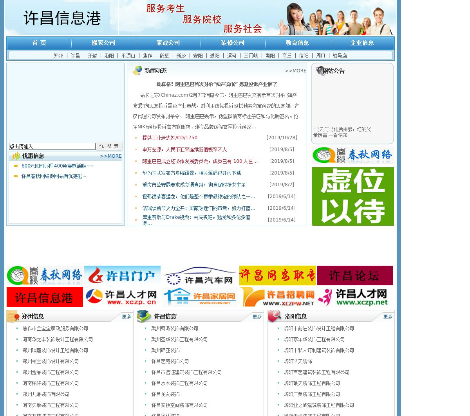Image resolution: width=470 pixels, height=416 pixels.
Task: Open 更多 in the 郑州信息 section
Action: 127,317
